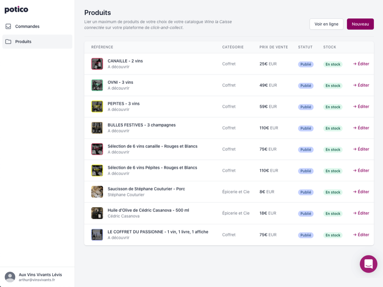Open the Commandes menu item

point(27,26)
